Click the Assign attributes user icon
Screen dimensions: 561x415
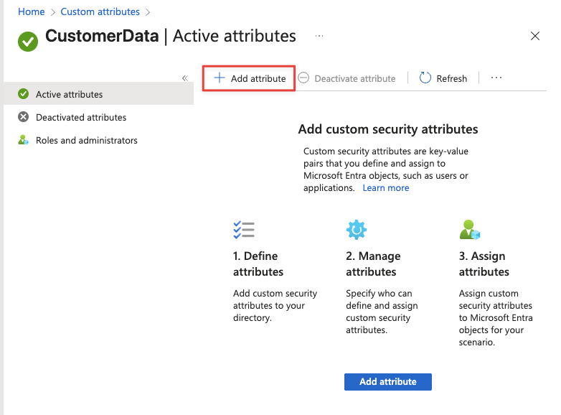[x=469, y=230]
